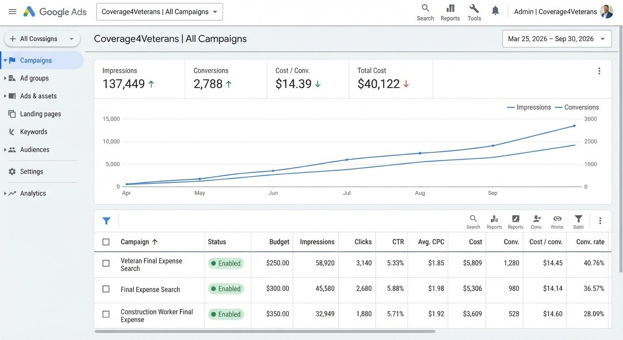Screen dimensions: 623x340
Task: Open status dropdown for Veteran Final Expense Search
Action: tap(226, 263)
